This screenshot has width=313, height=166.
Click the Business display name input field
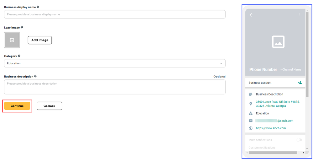(115, 14)
